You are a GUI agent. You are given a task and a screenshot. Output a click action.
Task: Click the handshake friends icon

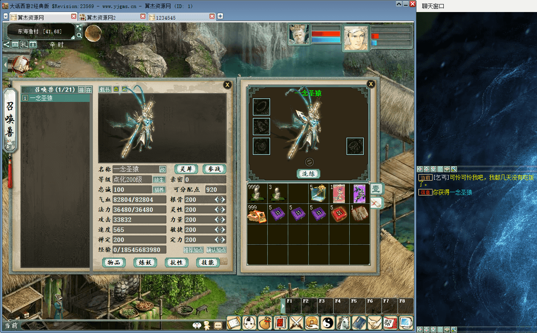(375, 323)
